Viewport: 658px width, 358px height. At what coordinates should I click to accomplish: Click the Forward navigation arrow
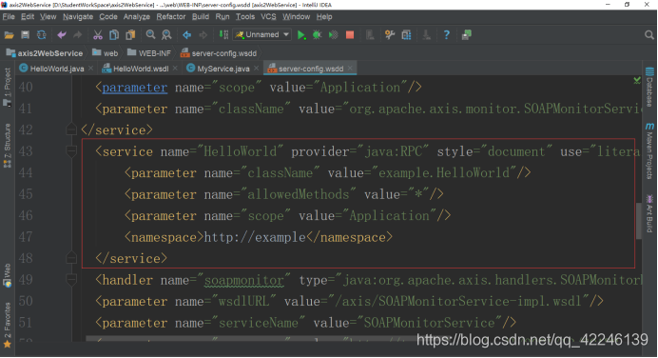point(203,35)
